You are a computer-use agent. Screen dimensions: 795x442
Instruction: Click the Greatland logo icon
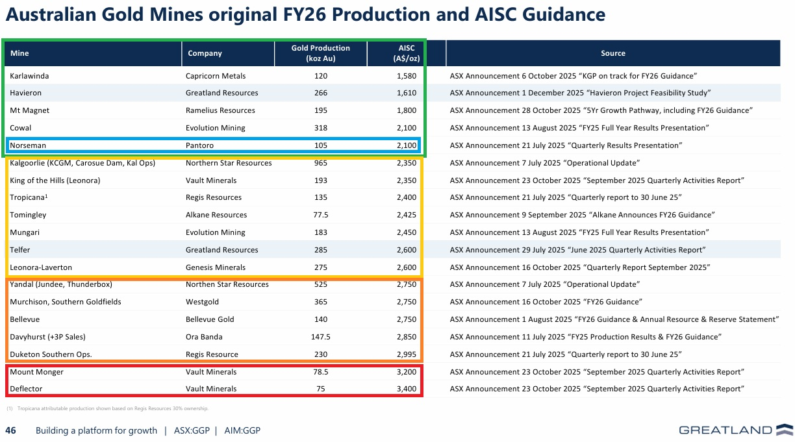tap(785, 430)
